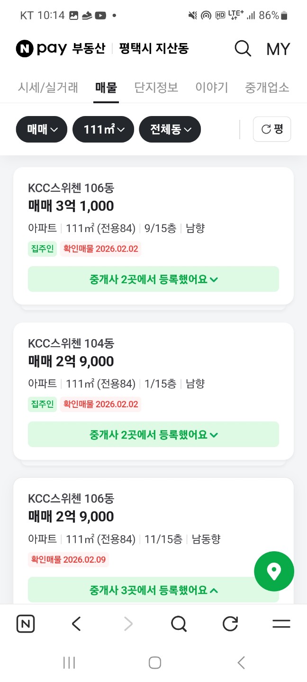Open the 중개업소 tab
The image size is (307, 682).
267,88
